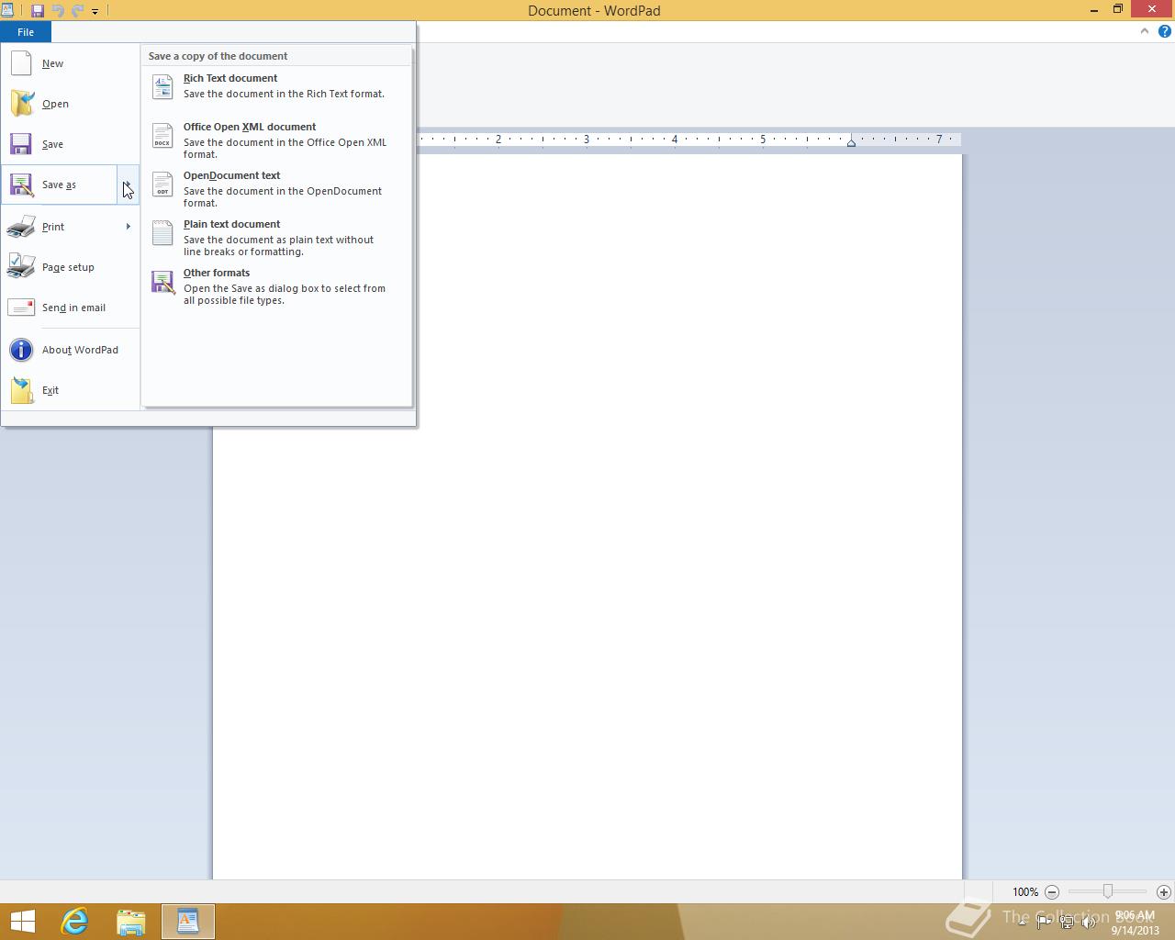Click the Send in email envelope icon
Viewport: 1175px width, 940px height.
21,308
